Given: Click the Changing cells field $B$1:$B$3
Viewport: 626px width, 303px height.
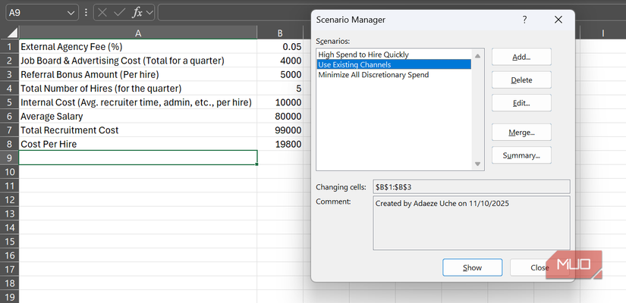Looking at the screenshot, I should pyautogui.click(x=471, y=186).
